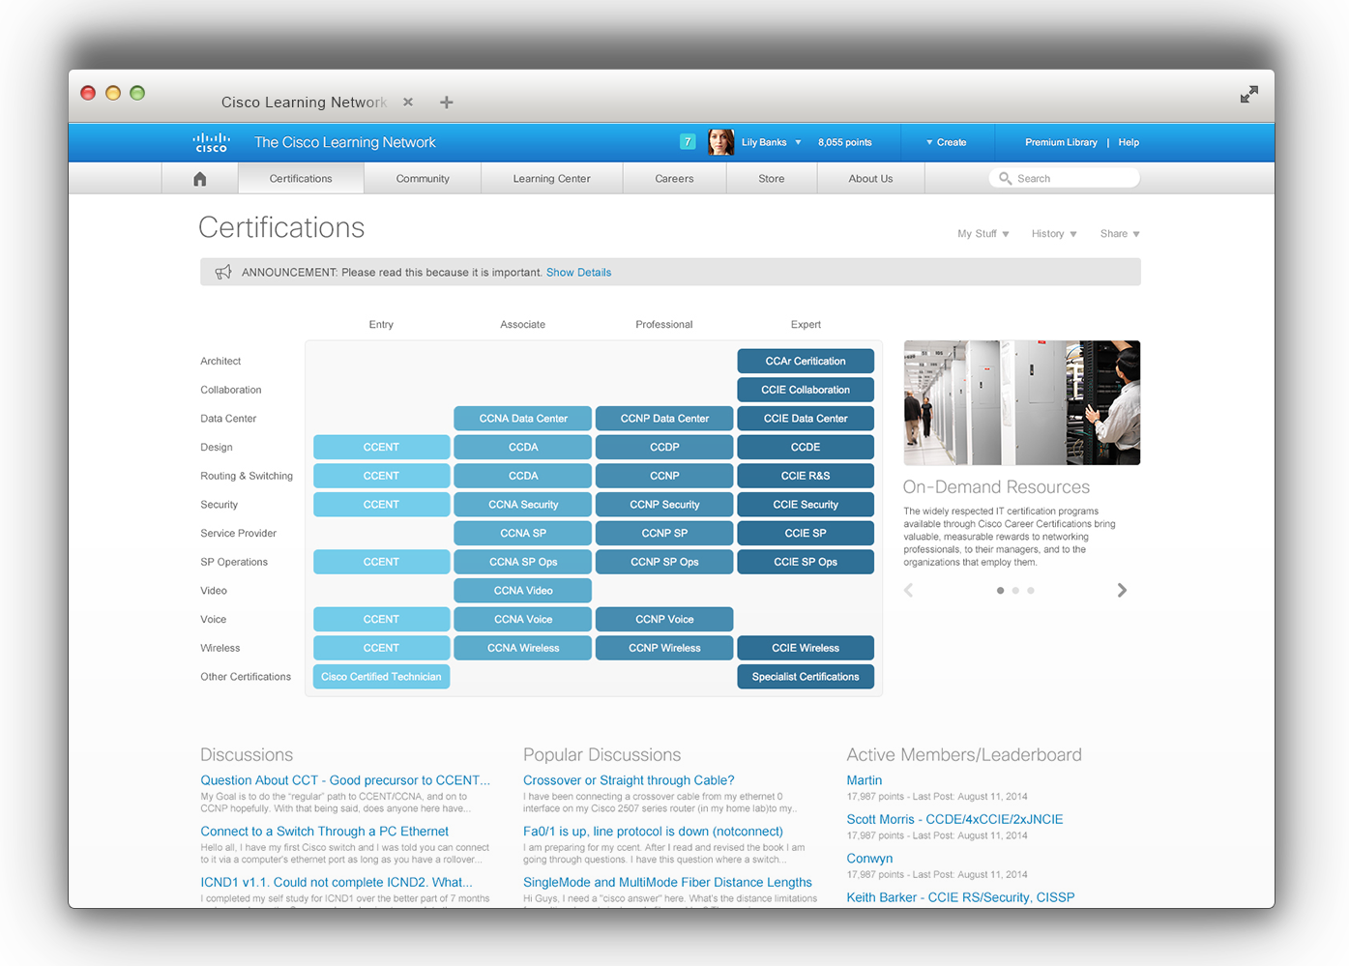Open the Learning Center nav tab
The image size is (1349, 966).
tap(551, 179)
